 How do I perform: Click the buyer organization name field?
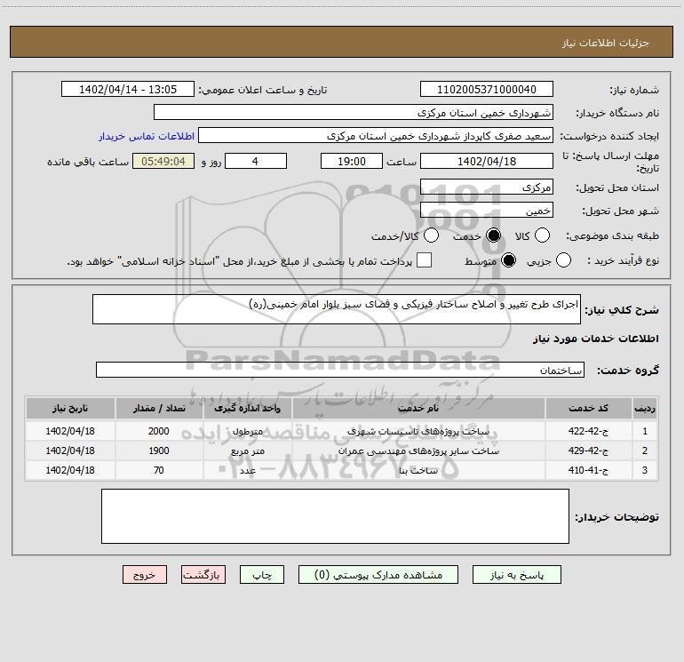[x=354, y=113]
